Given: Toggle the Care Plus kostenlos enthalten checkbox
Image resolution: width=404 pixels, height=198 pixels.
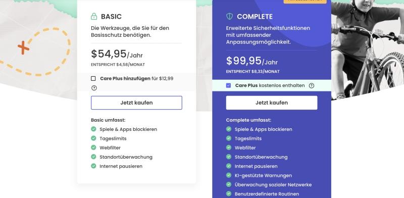Looking at the screenshot, I should (x=228, y=85).
